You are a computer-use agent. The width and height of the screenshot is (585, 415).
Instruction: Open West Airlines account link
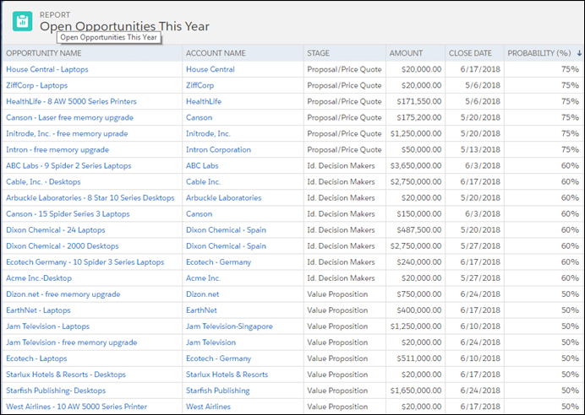coord(208,407)
